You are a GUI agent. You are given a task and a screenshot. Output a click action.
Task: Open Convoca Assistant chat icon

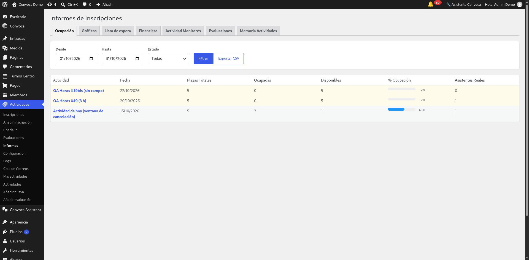(x=5, y=210)
